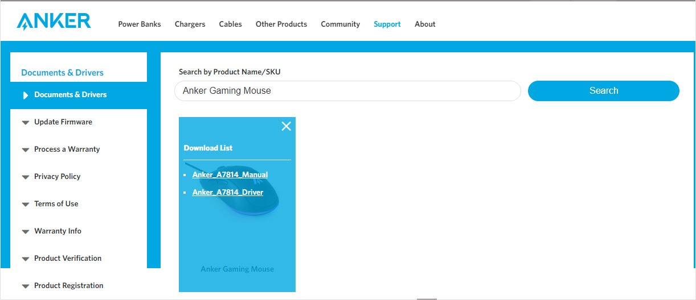
Task: Expand Process a Warranty section arrow
Action: (25, 150)
